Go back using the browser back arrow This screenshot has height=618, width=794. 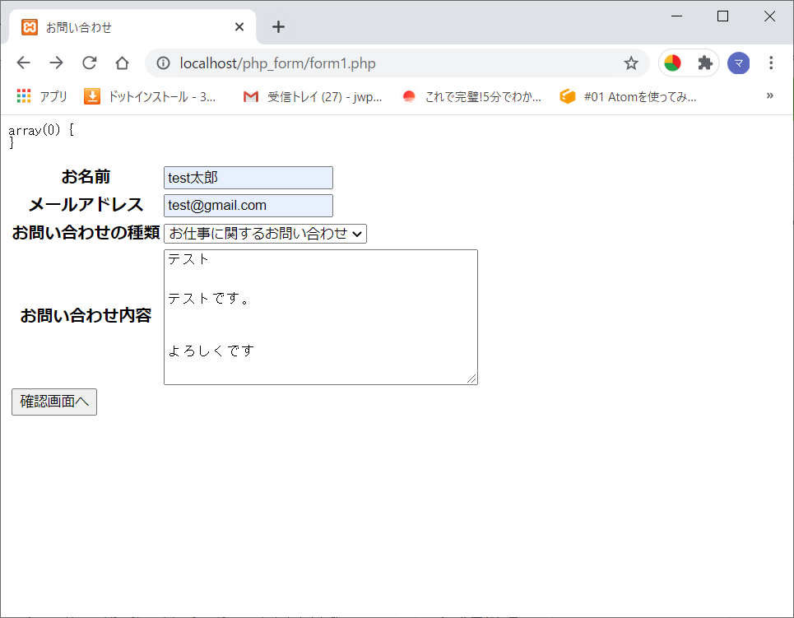pyautogui.click(x=23, y=63)
